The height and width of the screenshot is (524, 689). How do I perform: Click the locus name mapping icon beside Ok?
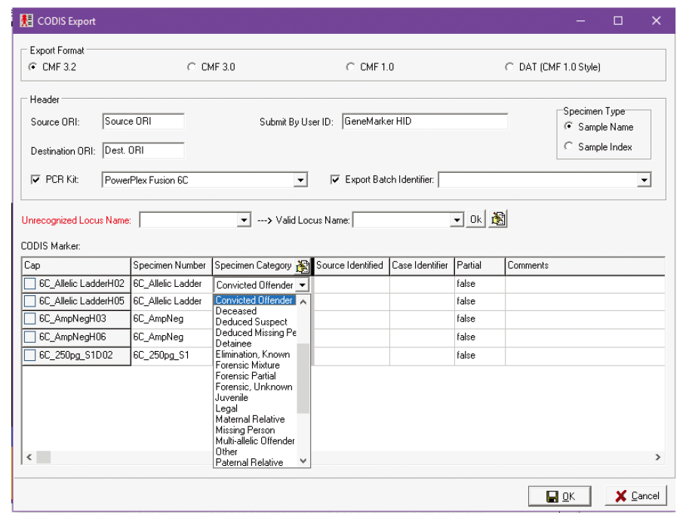(x=498, y=219)
